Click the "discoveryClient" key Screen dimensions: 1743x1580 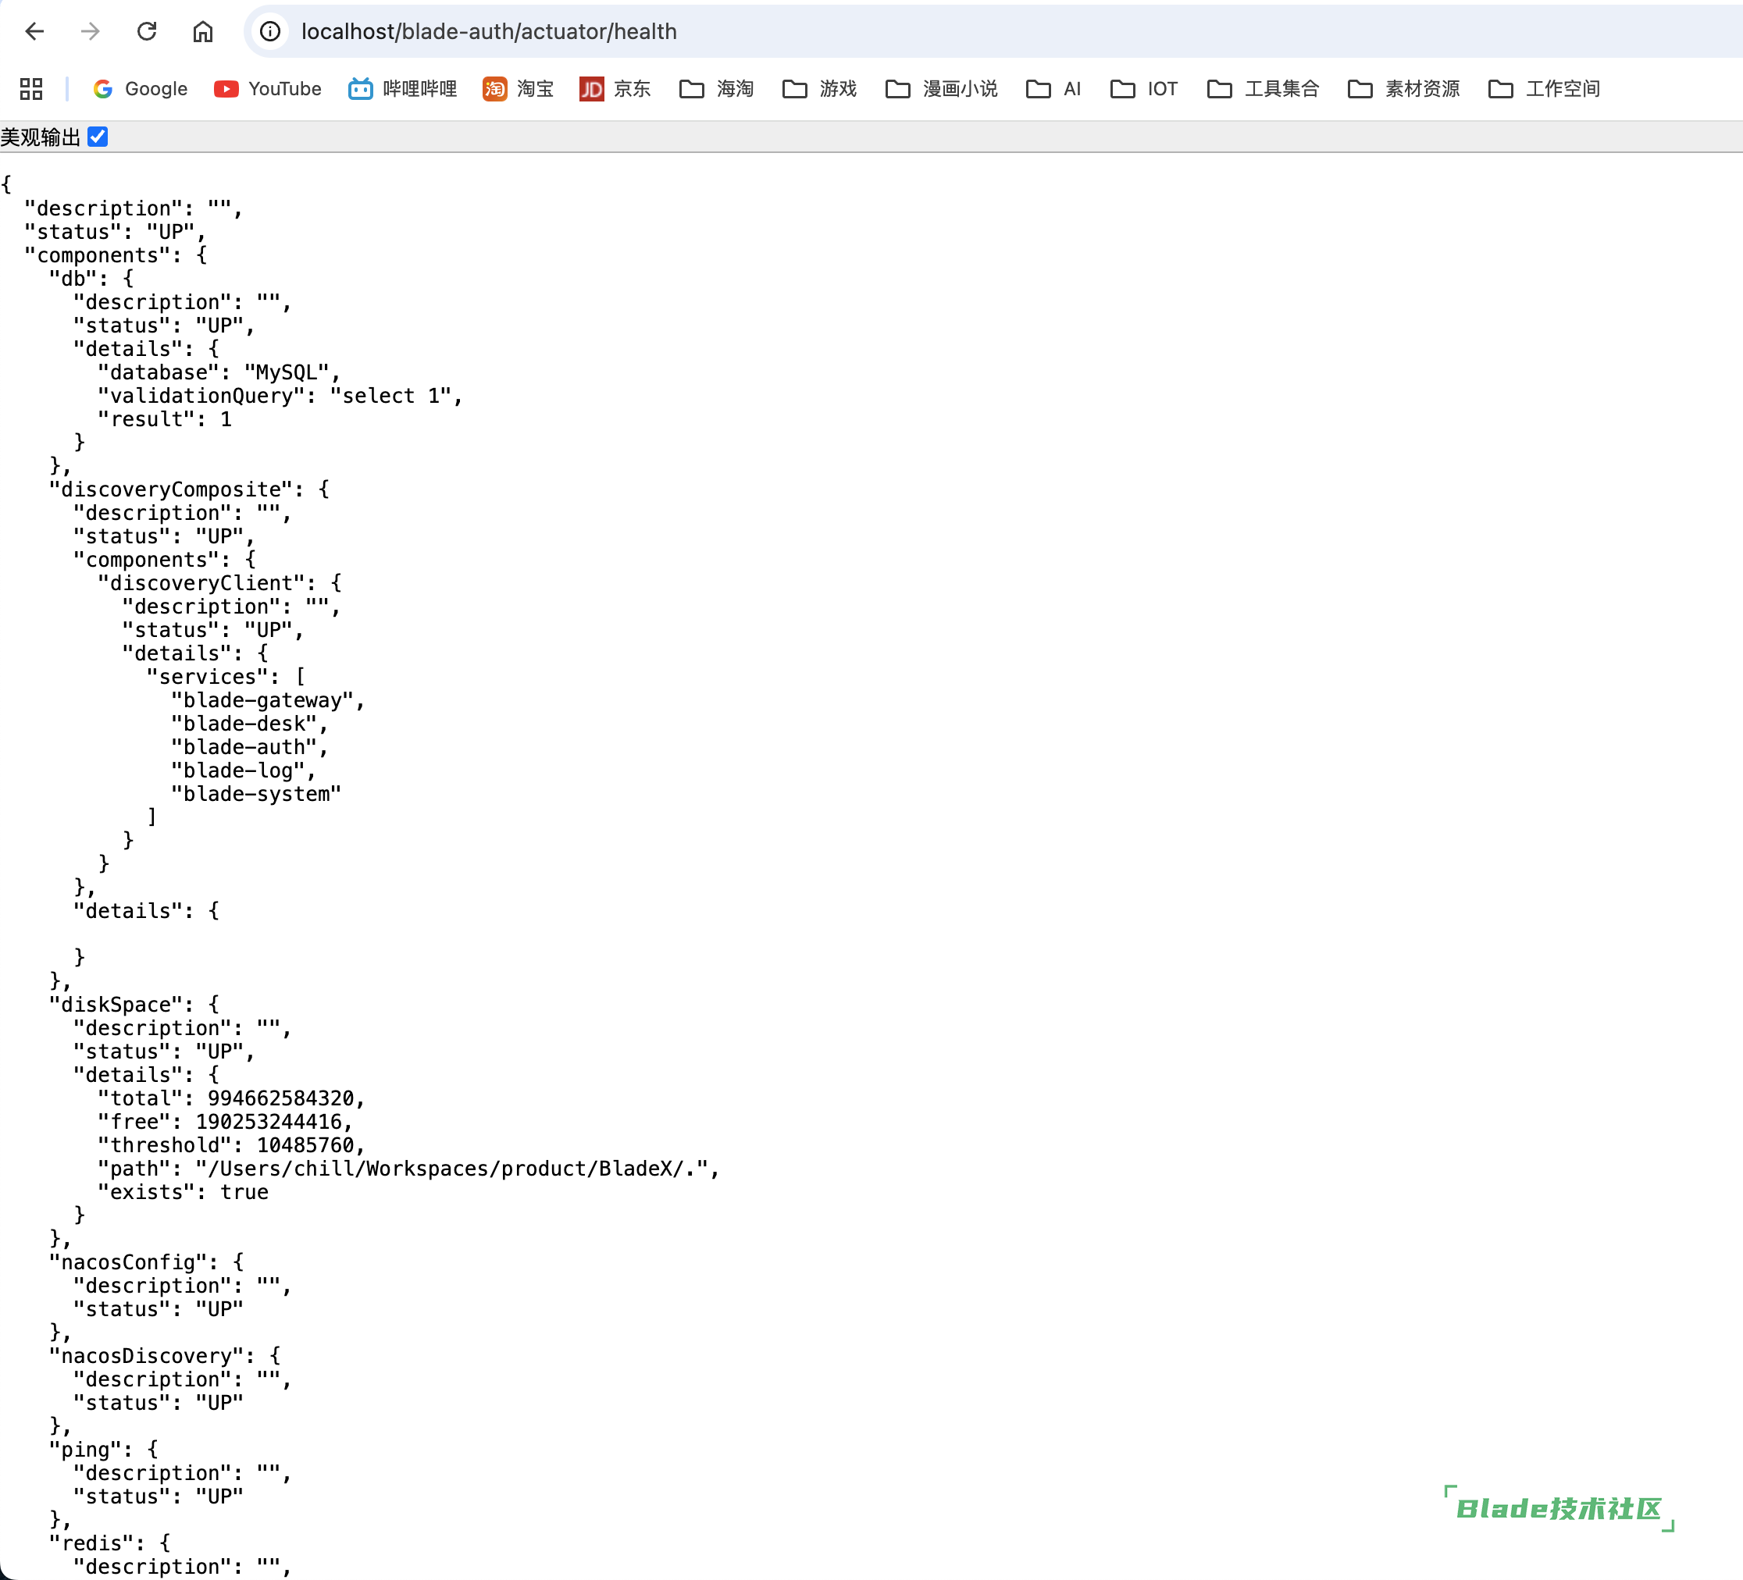click(201, 583)
